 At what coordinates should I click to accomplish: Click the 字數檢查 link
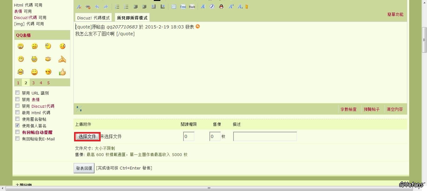348,109
